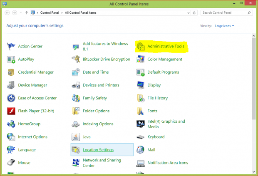Click the window system menu icon
258x176 pixels.
5,4
